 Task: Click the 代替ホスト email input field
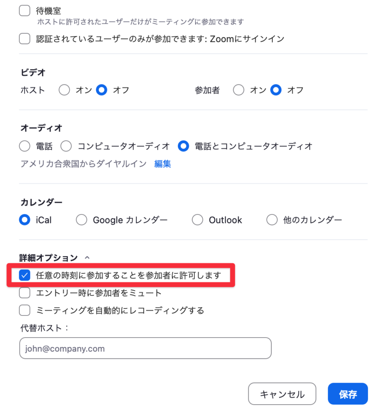145,349
